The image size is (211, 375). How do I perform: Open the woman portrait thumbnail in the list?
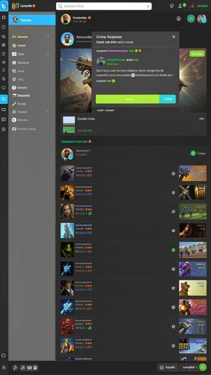pyautogui.click(x=67, y=211)
